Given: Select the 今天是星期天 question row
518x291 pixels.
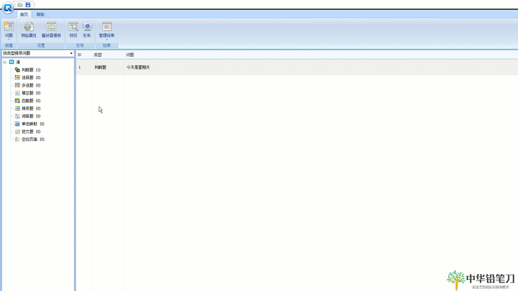Looking at the screenshot, I should coord(138,67).
